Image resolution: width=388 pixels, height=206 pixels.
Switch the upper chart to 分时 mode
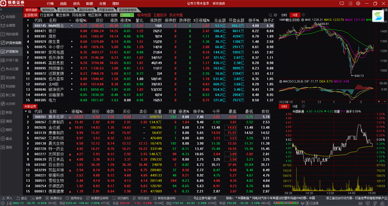click(284, 15)
